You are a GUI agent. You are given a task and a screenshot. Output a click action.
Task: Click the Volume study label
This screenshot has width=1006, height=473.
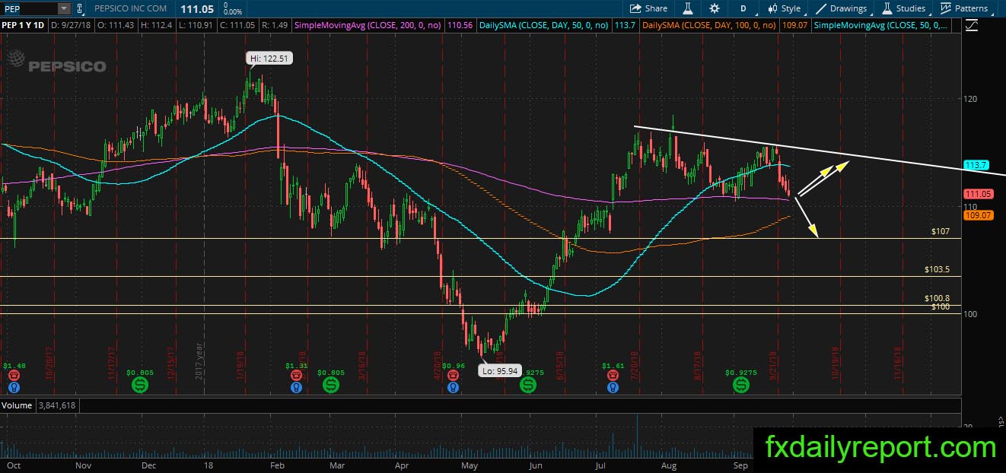pyautogui.click(x=16, y=405)
